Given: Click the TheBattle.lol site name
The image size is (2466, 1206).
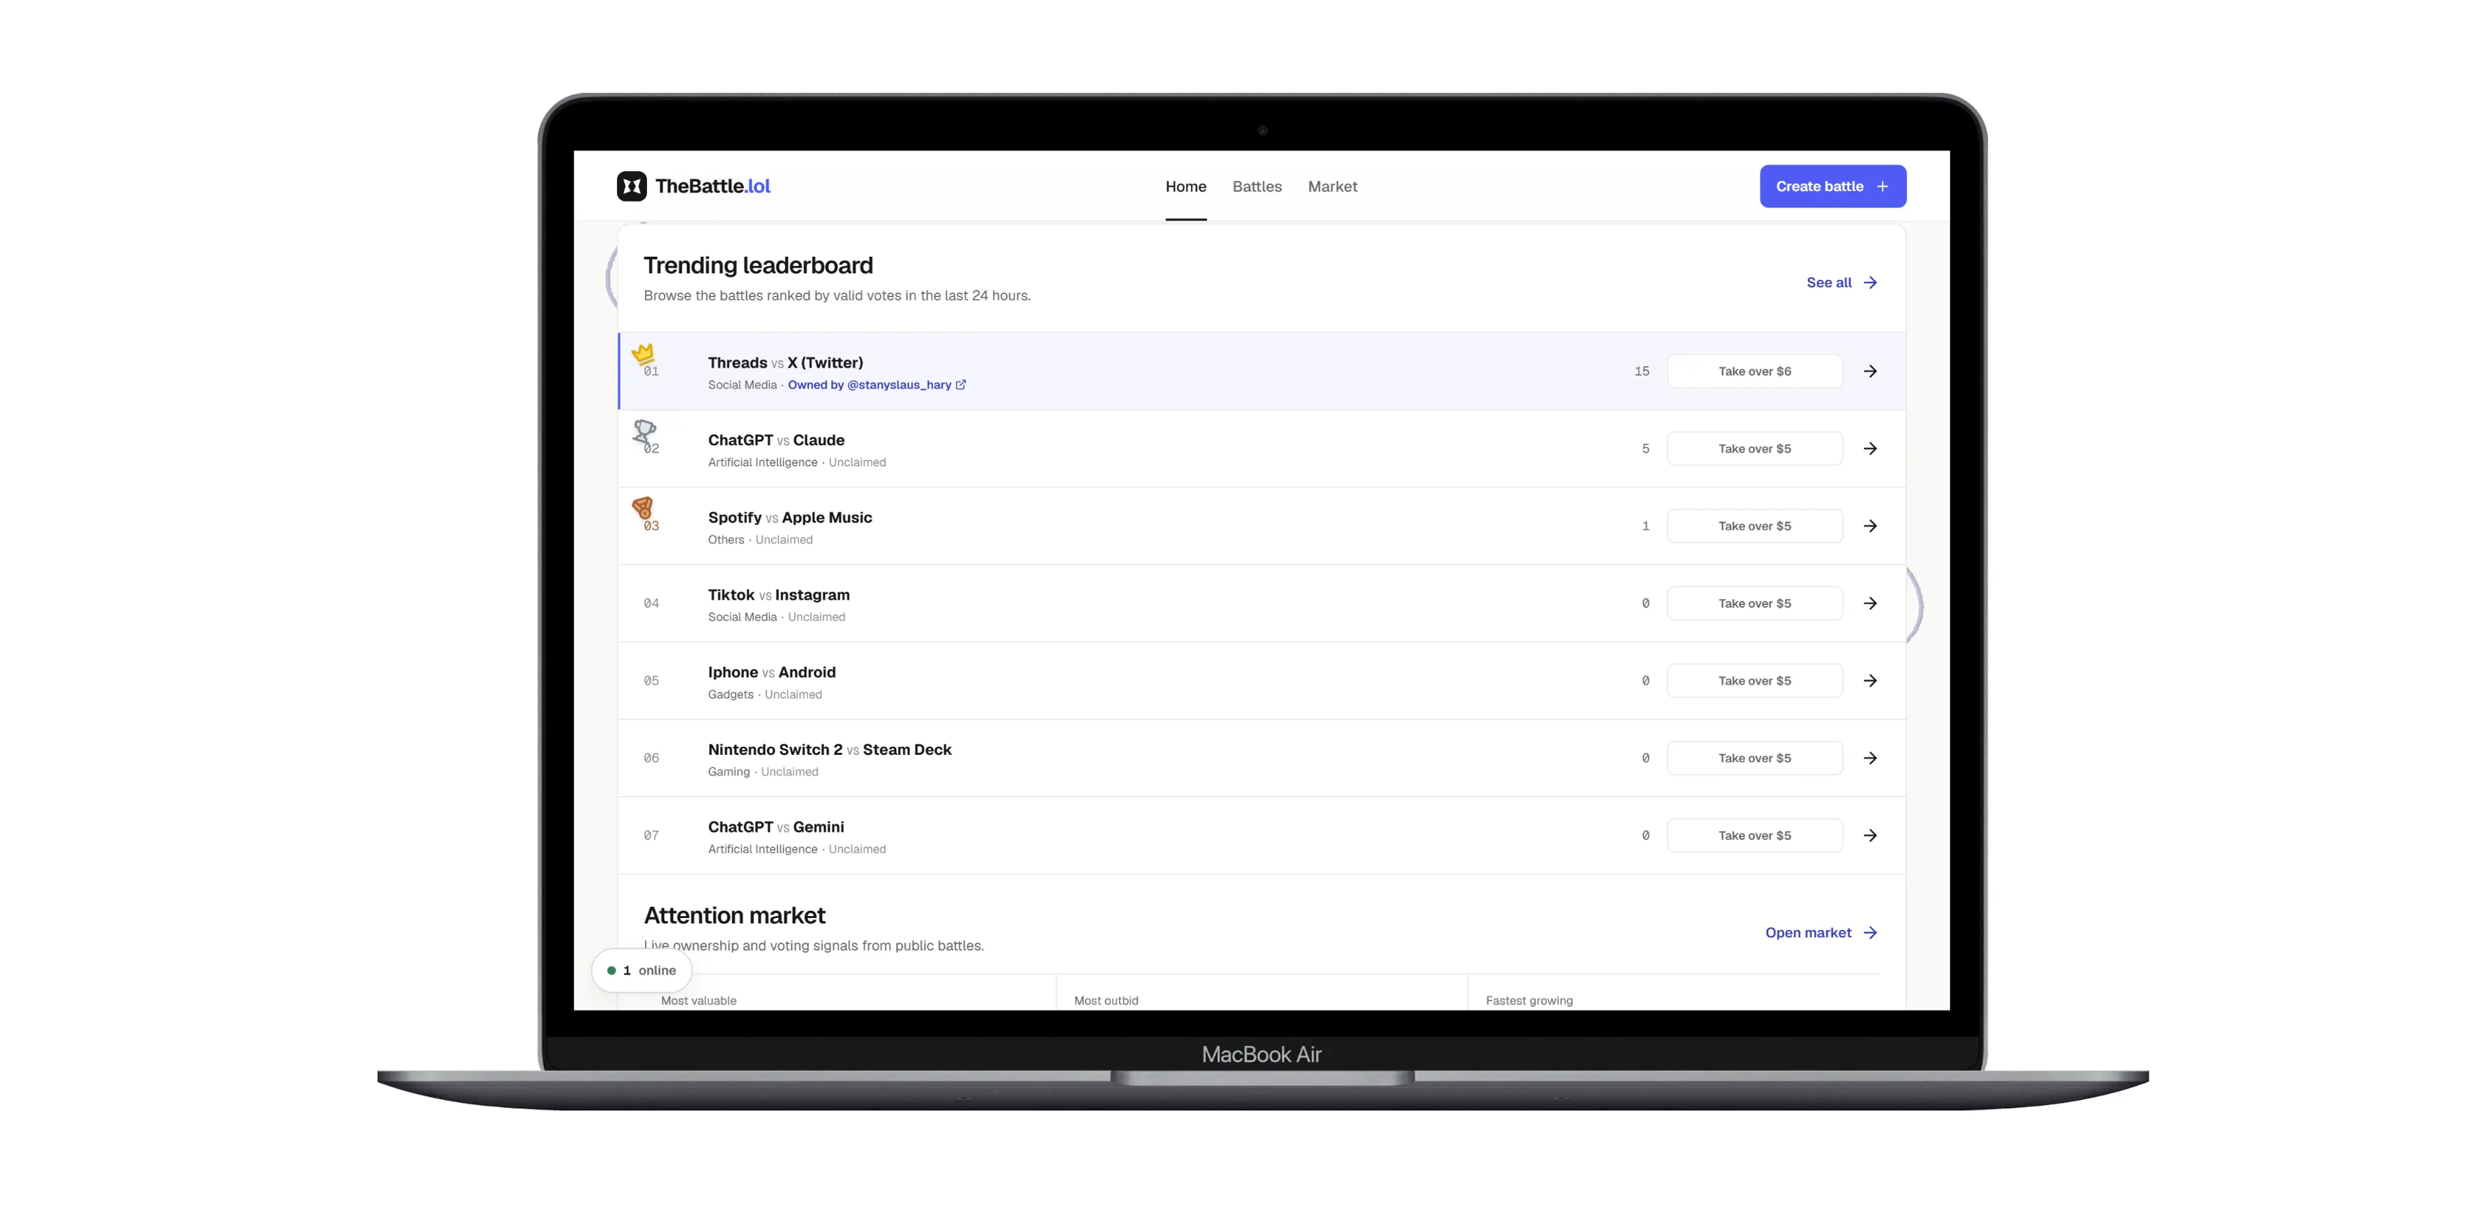Looking at the screenshot, I should [x=712, y=187].
